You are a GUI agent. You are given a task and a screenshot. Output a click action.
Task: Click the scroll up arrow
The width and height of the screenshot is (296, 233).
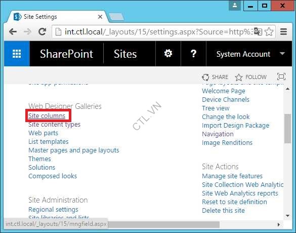pos(287,89)
